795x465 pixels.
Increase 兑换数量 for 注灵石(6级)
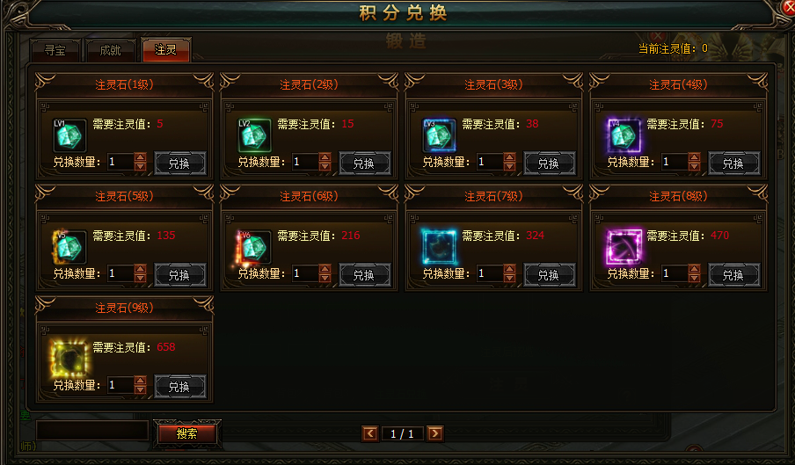[x=325, y=269]
